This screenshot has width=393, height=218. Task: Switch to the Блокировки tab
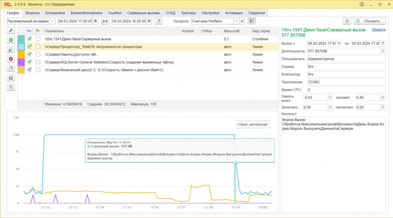[x=55, y=13]
